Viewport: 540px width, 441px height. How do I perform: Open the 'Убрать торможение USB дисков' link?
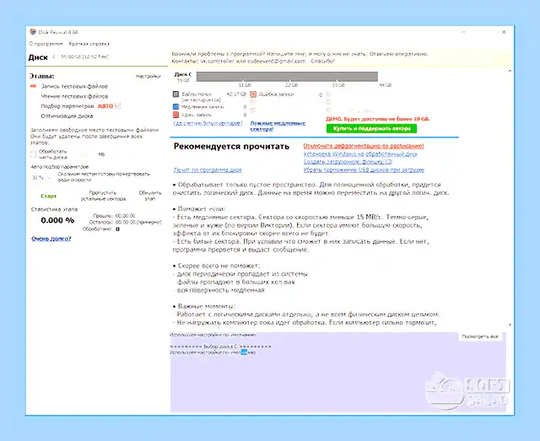(364, 169)
